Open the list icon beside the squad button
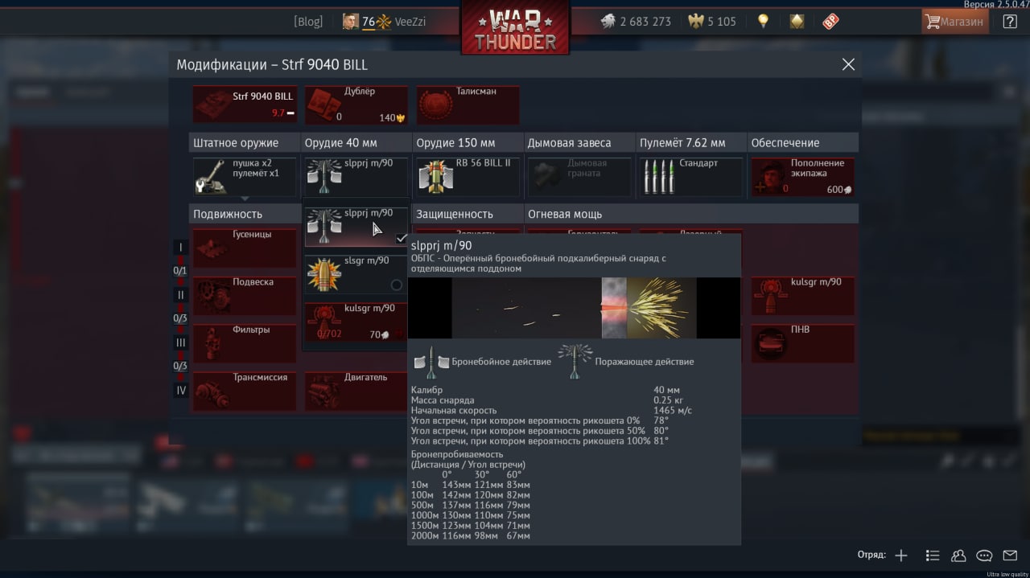This screenshot has width=1030, height=578. [933, 555]
